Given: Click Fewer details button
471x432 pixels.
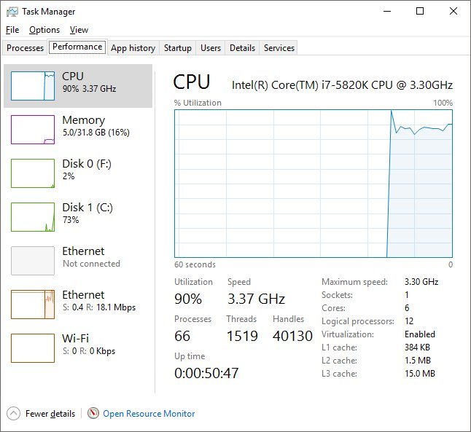Looking at the screenshot, I should tap(41, 414).
